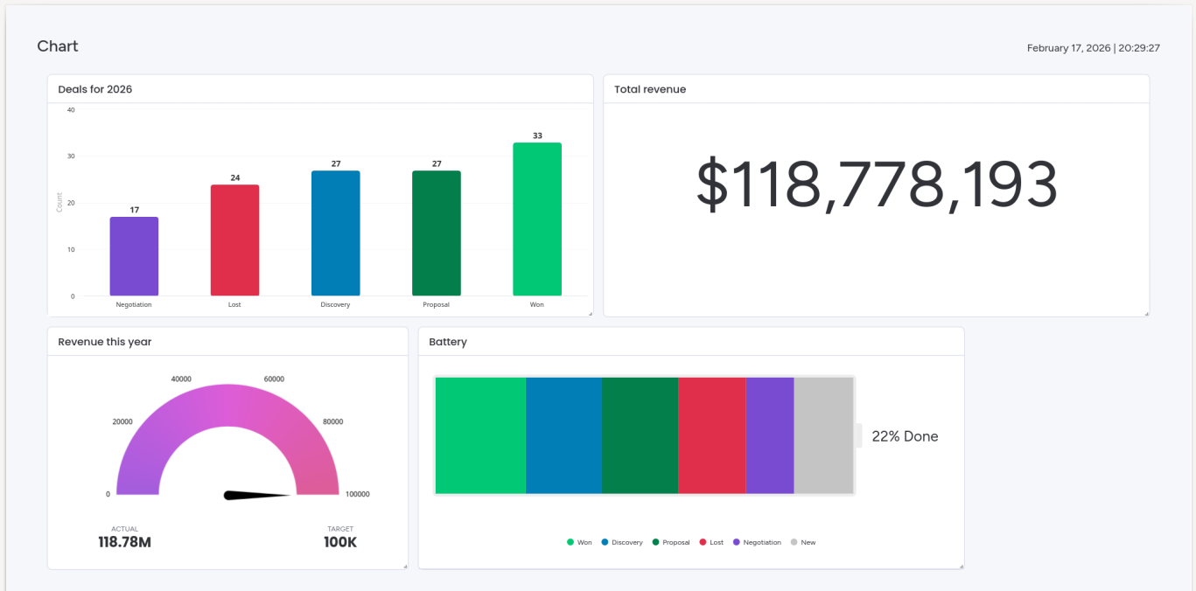Screen dimensions: 1196x591
Task: Click the date and time display
Action: click(x=1093, y=48)
